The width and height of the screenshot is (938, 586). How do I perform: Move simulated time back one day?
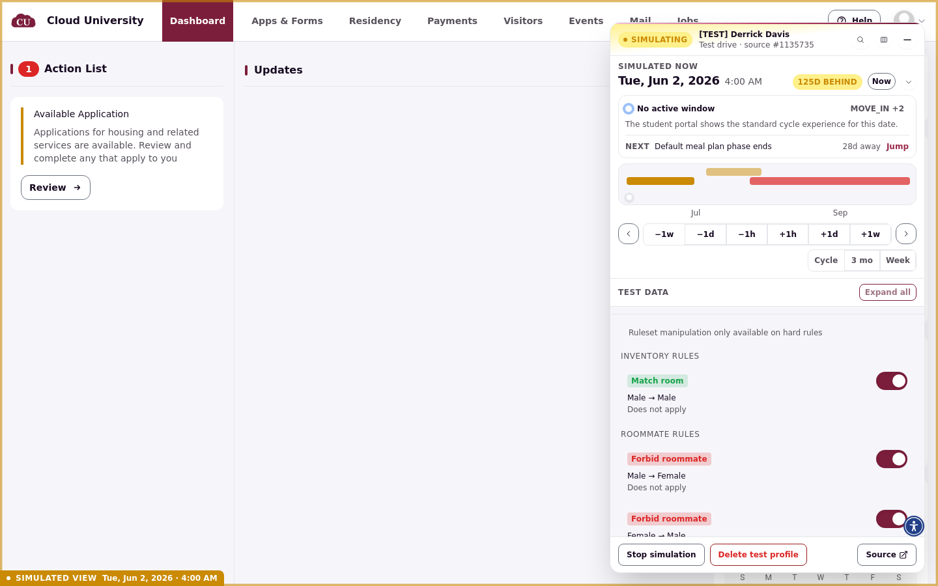click(705, 234)
